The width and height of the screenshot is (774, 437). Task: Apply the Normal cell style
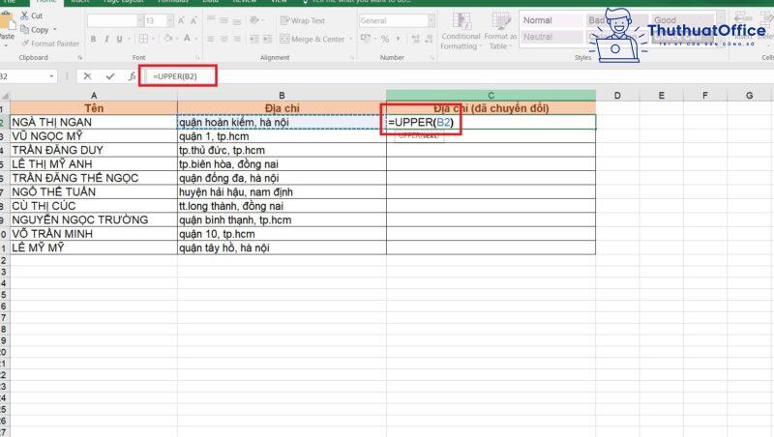[551, 20]
